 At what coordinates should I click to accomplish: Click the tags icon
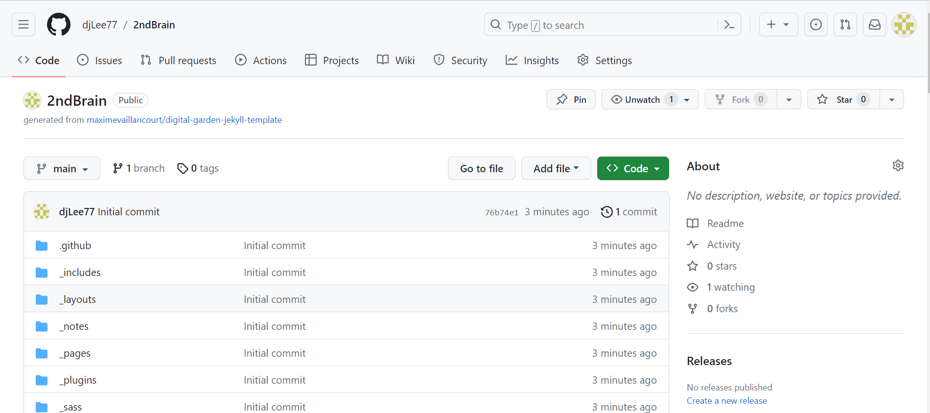click(x=183, y=168)
